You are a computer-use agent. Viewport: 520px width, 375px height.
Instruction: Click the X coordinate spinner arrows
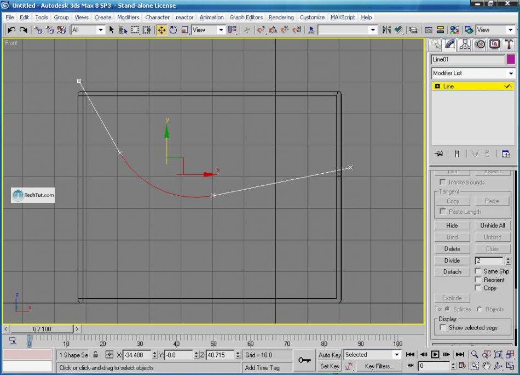tap(154, 355)
